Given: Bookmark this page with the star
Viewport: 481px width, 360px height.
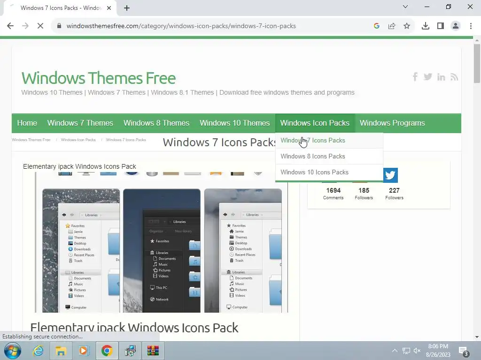Looking at the screenshot, I should pos(407,26).
